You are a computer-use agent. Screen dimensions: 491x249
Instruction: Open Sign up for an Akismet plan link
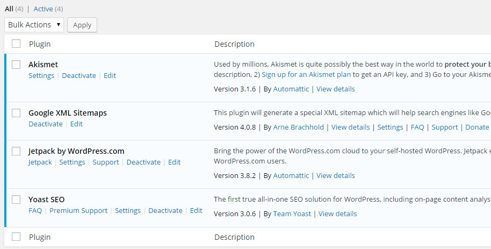click(x=306, y=75)
